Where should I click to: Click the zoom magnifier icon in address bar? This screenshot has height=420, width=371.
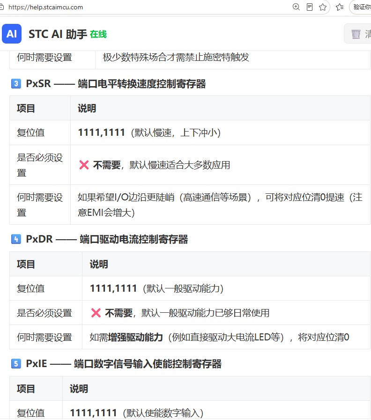pos(296,7)
